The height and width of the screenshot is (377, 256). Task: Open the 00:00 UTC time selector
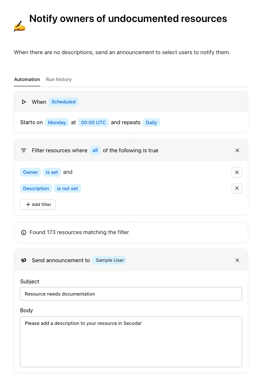(x=93, y=123)
